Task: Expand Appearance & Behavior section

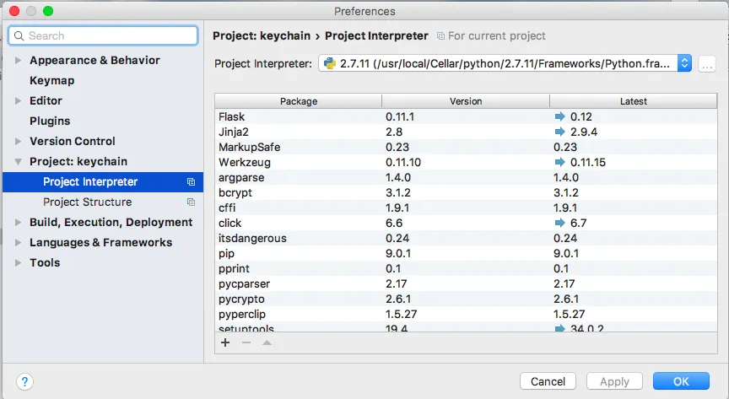Action: (x=19, y=61)
